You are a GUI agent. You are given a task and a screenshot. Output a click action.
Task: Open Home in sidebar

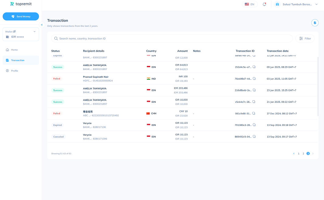pos(21,50)
